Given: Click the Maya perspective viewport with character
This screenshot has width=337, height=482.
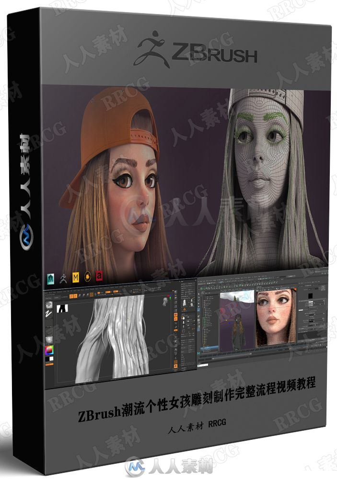Looking at the screenshot, I should 237,321.
